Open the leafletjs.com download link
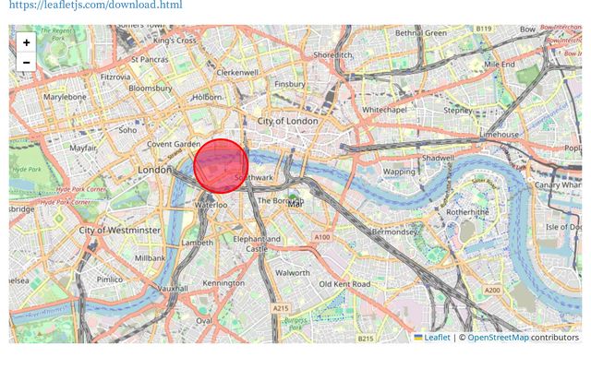The image size is (591, 369). point(95,5)
